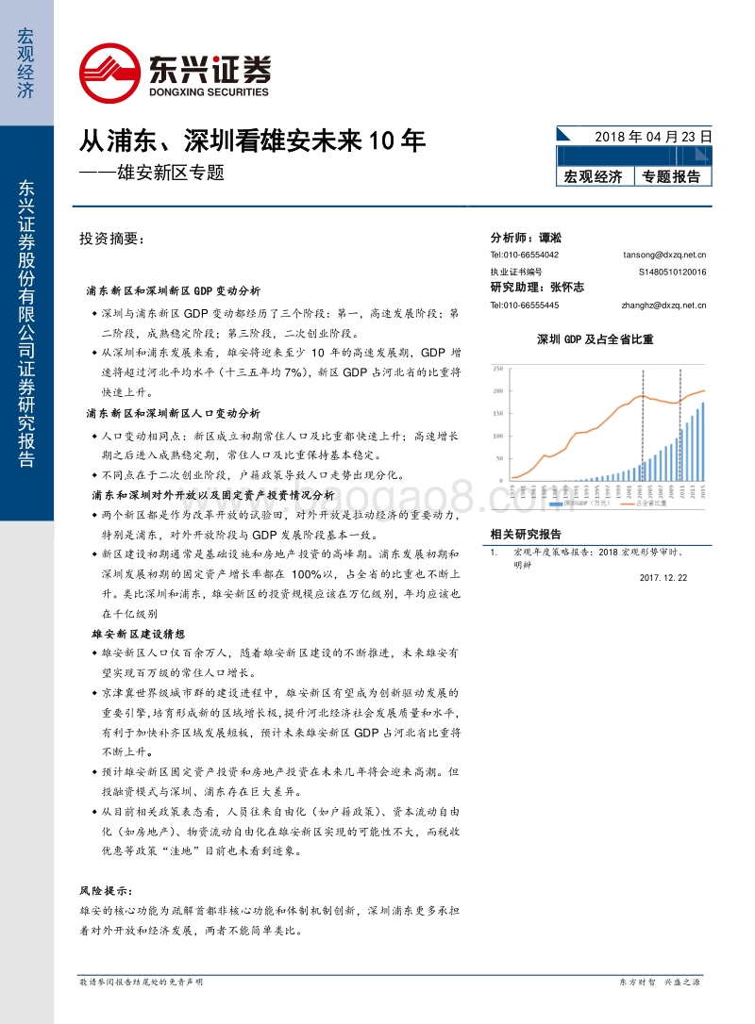The image size is (755, 1024).
Task: Click the 相关研究报告 heading
Action: point(526,534)
